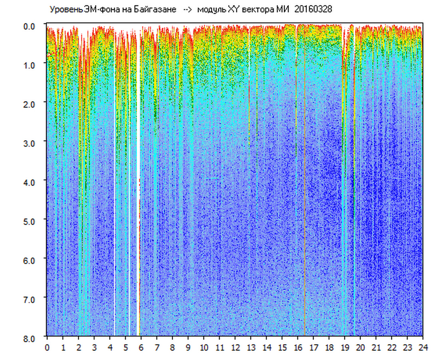Select hour 9 on the time axis
This screenshot has height=359, width=438.
pyautogui.click(x=188, y=347)
